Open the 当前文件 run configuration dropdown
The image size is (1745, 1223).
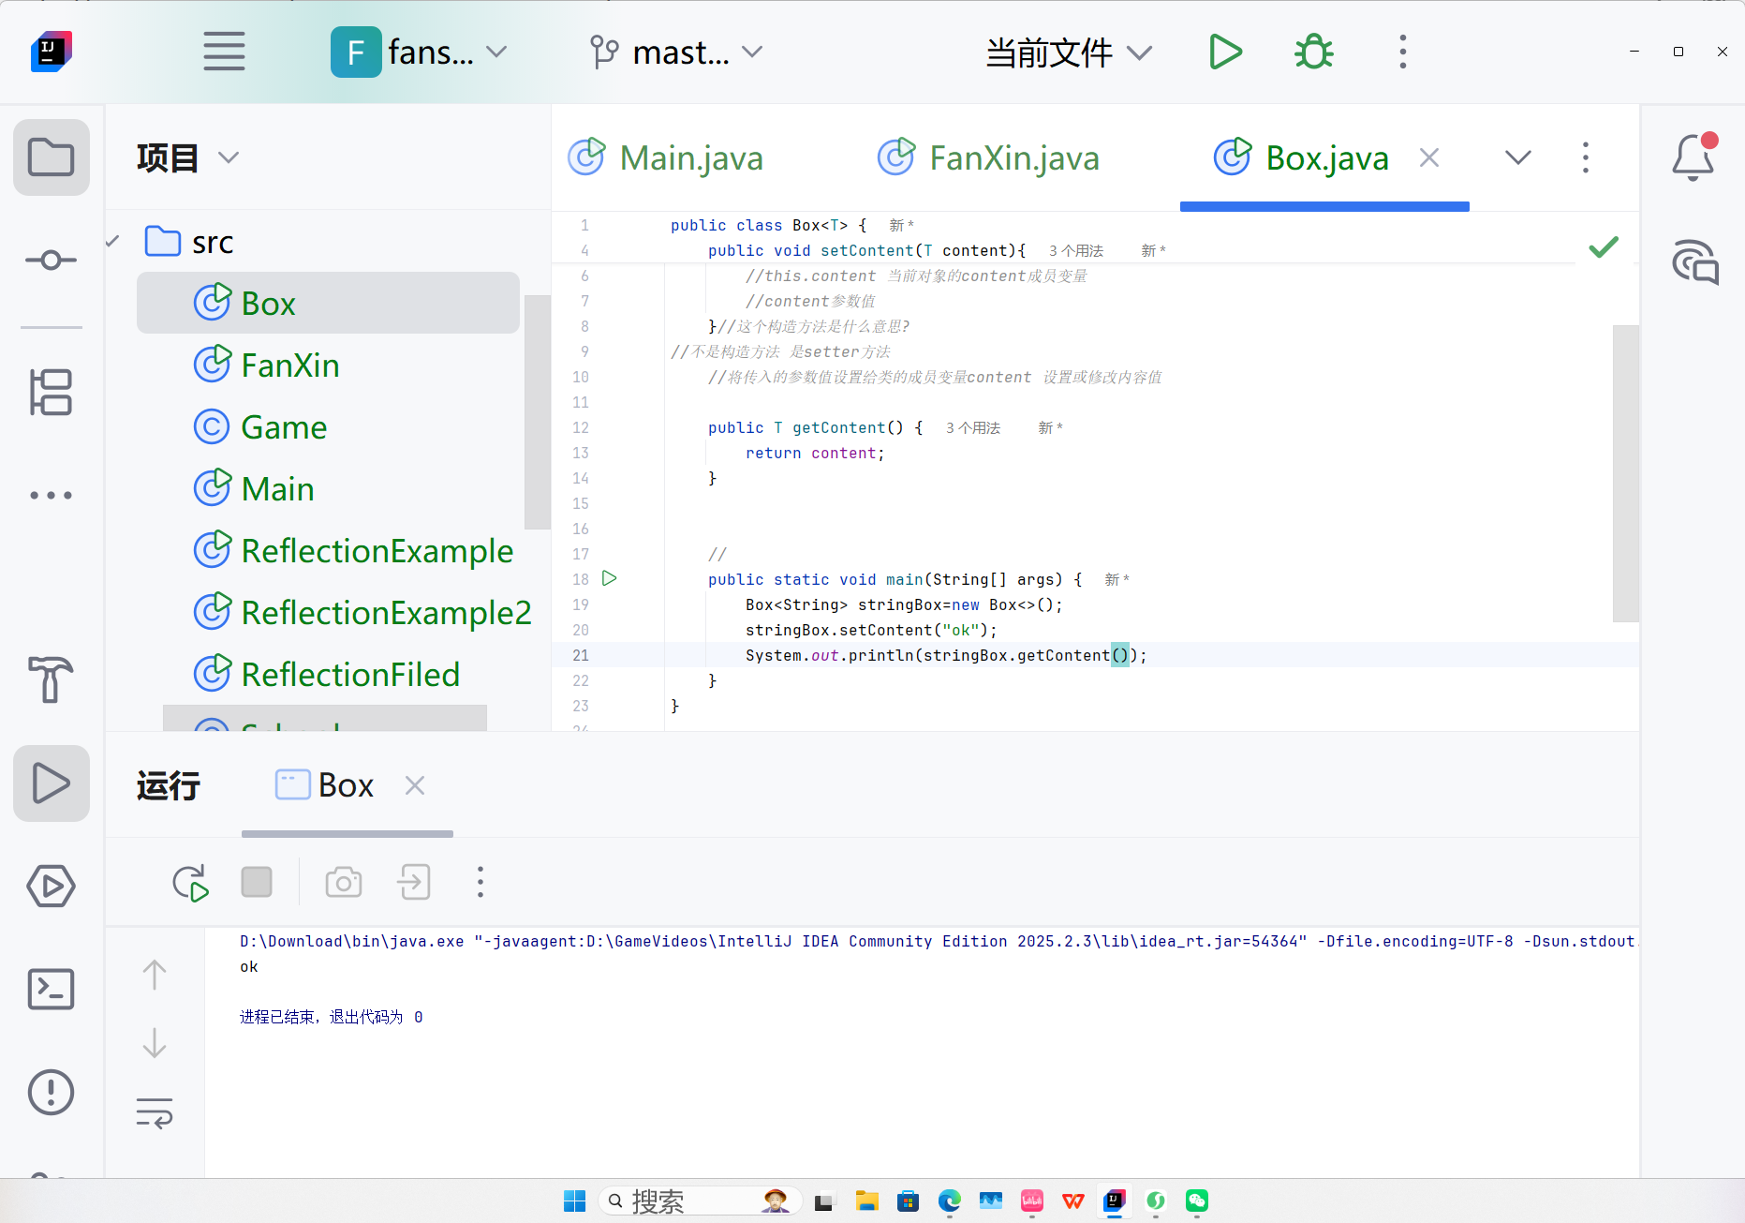point(1068,52)
